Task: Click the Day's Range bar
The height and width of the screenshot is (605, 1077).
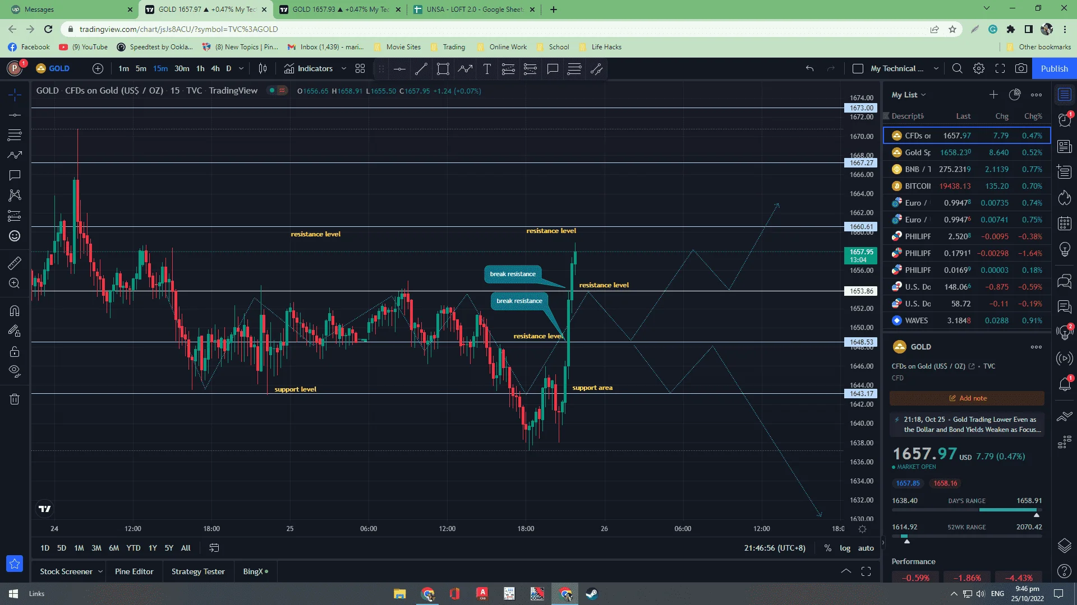Action: [x=966, y=510]
